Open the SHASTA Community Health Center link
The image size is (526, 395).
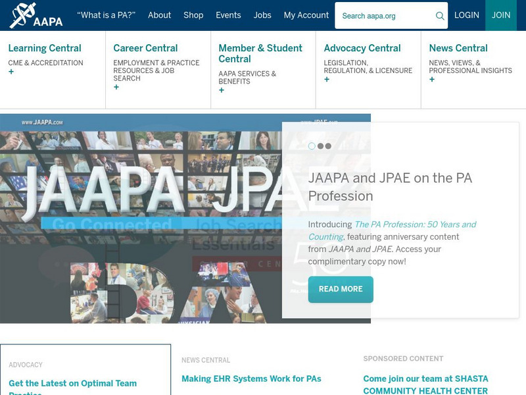point(425,384)
